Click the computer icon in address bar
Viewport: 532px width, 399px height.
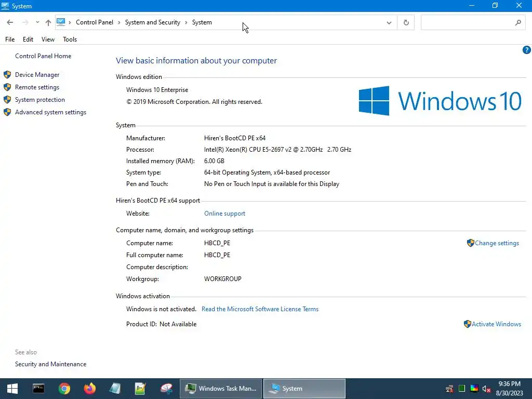(61, 22)
